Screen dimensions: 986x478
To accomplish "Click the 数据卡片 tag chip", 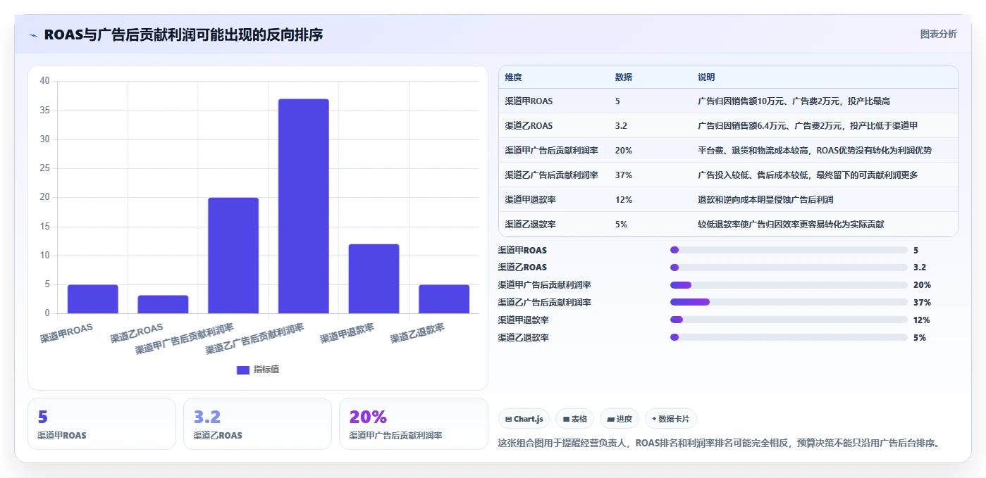I will [x=671, y=419].
